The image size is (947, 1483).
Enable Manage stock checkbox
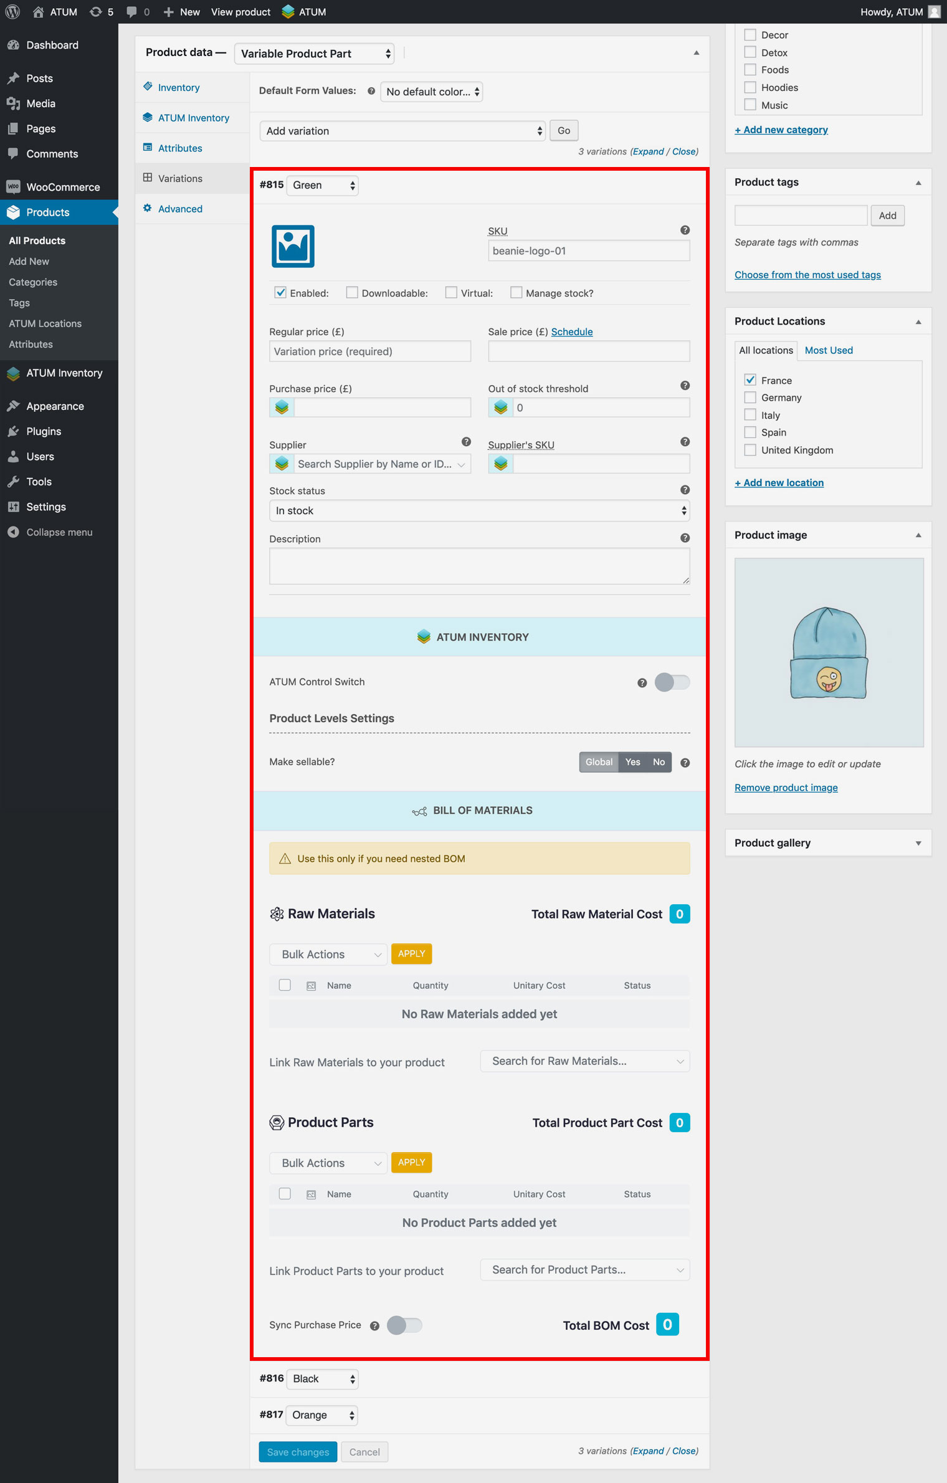pyautogui.click(x=516, y=292)
